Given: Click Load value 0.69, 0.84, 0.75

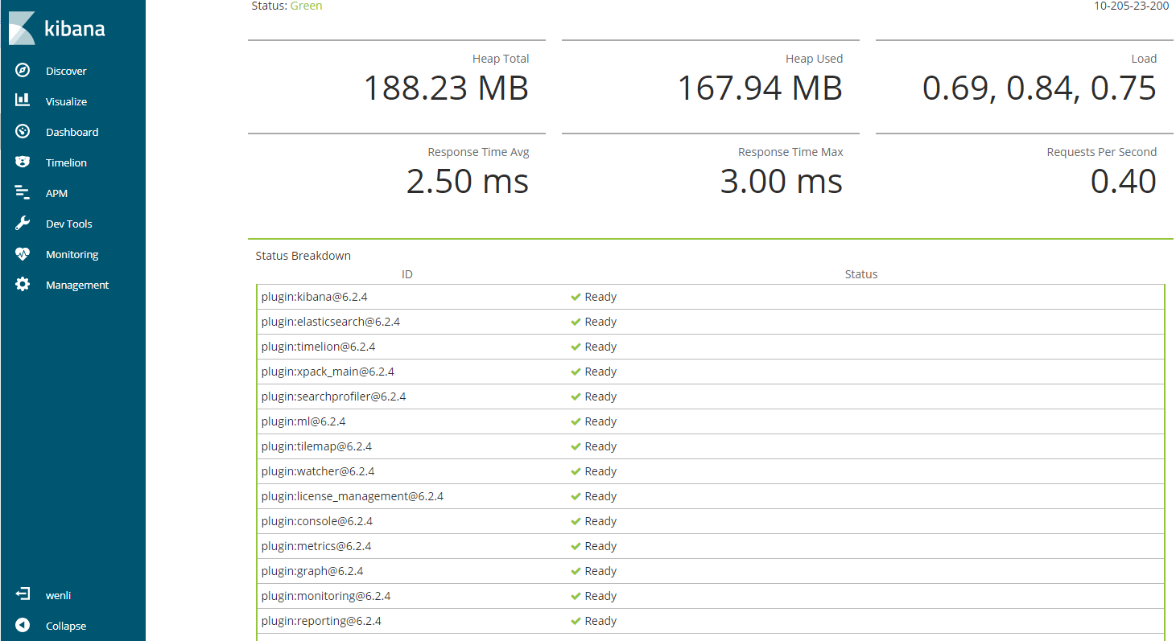Looking at the screenshot, I should coord(1039,88).
